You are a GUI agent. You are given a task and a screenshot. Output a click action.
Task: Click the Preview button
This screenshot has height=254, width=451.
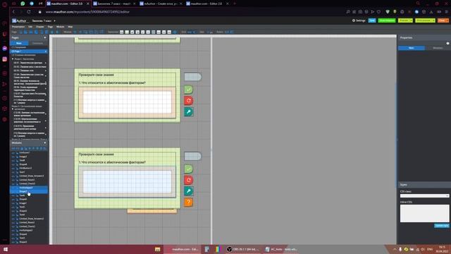(404, 20)
